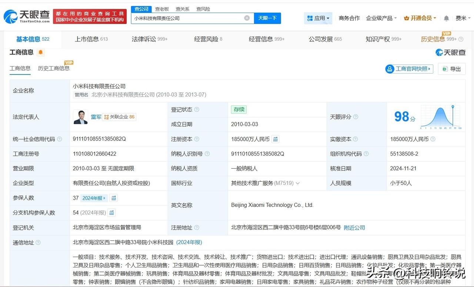The width and height of the screenshot is (474, 287).
Task: Open the chart icon beside 185000万人民币 注册资本
Action: pos(276,139)
